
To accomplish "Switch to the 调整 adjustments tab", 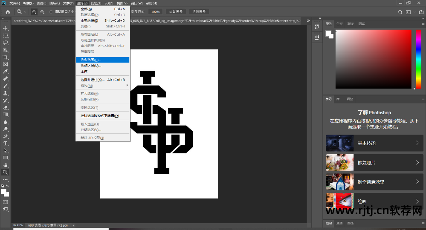I will [350, 99].
